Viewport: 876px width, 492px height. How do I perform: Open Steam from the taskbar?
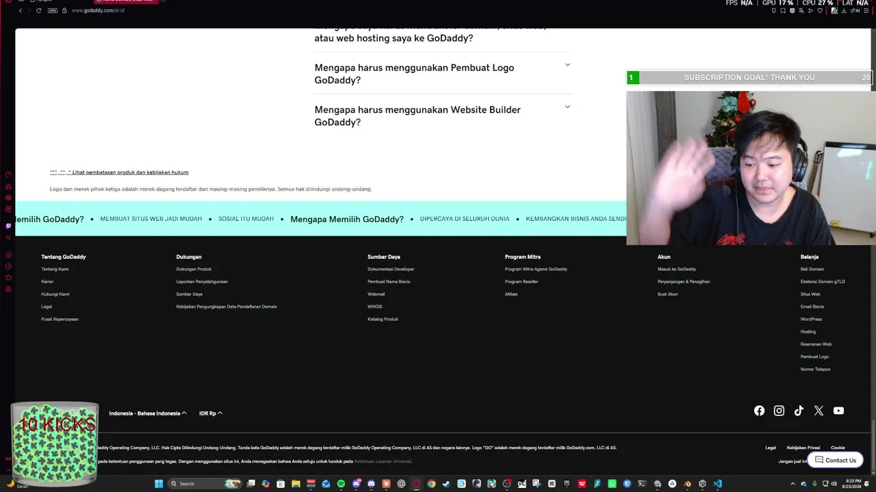point(446,484)
